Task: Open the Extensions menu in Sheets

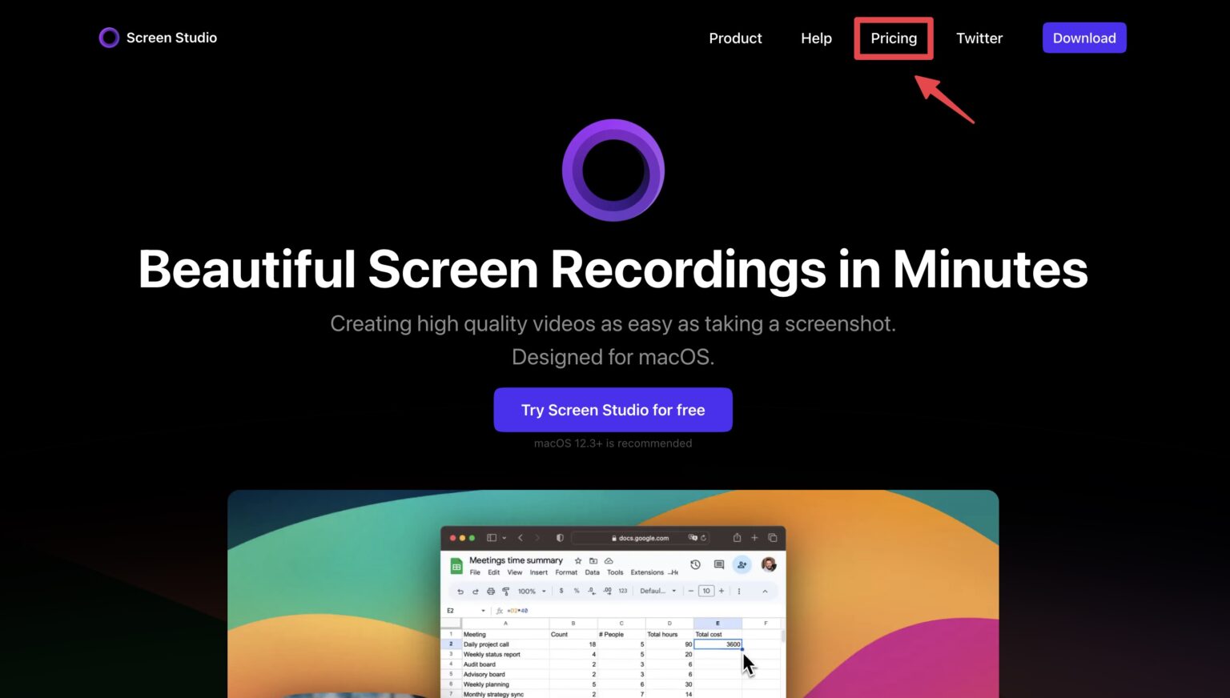Action: (647, 572)
